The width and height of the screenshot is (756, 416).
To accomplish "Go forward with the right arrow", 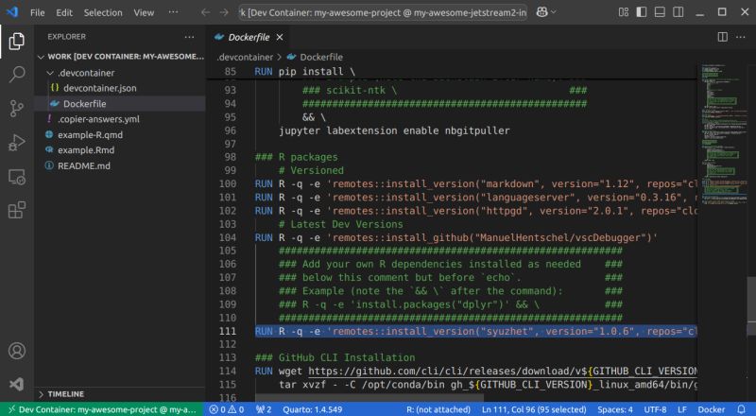I will tap(224, 12).
